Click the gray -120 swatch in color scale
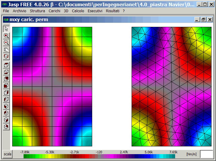Image resolution: width=216 pixels, height=161 pixels. point(99,156)
